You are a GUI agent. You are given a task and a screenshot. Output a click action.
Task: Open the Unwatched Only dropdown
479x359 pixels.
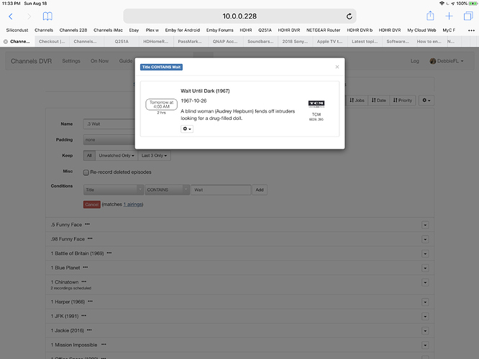point(115,155)
